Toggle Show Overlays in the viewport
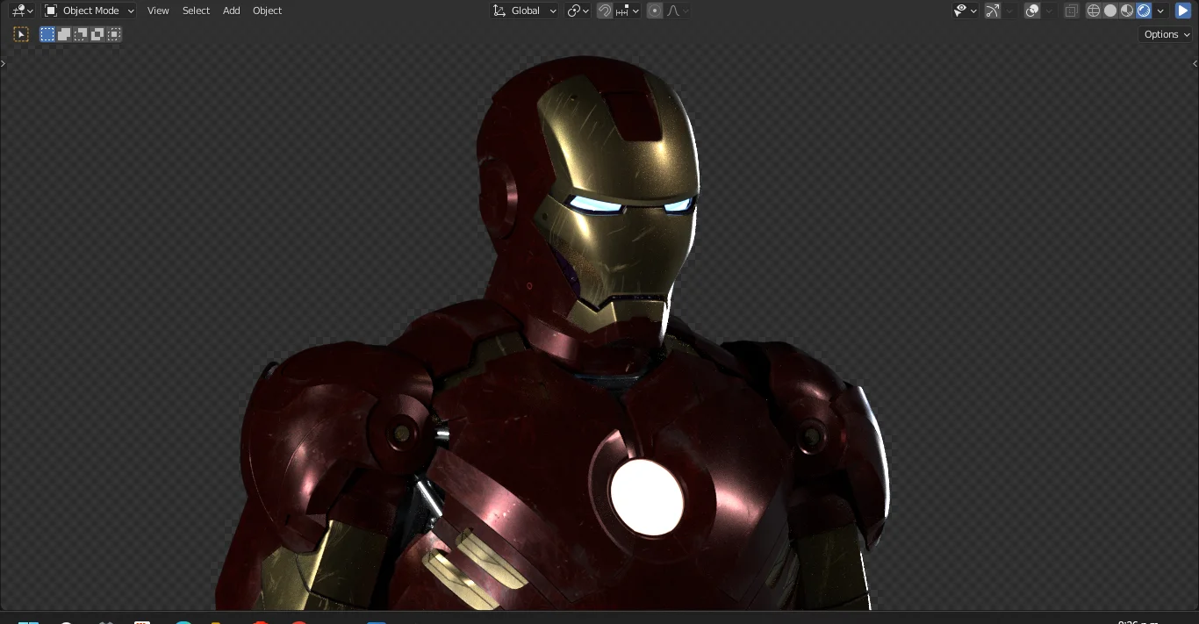The image size is (1199, 624). point(1032,11)
